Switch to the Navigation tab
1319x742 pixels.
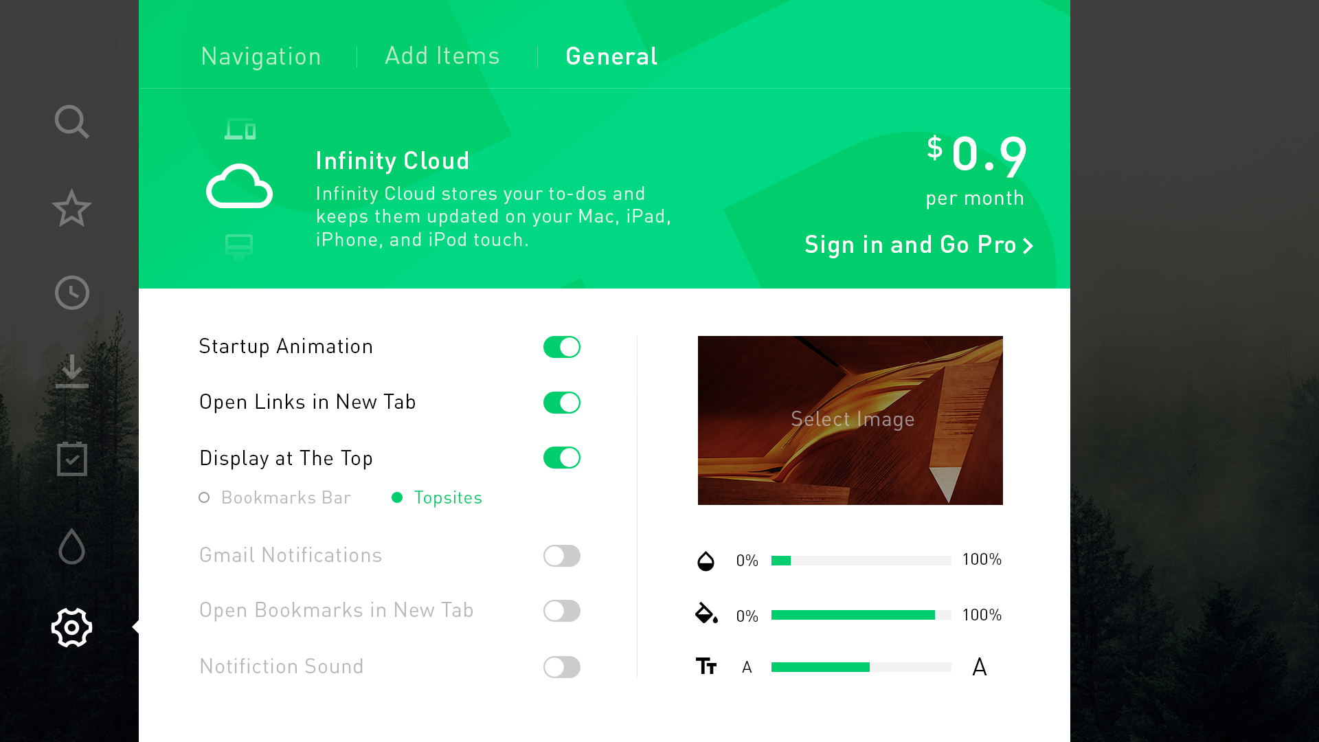point(261,56)
